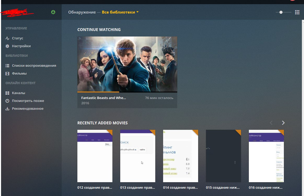Open the Статус menu item
The width and height of the screenshot is (304, 196).
coord(18,38)
